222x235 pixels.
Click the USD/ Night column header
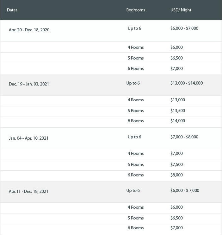point(181,10)
